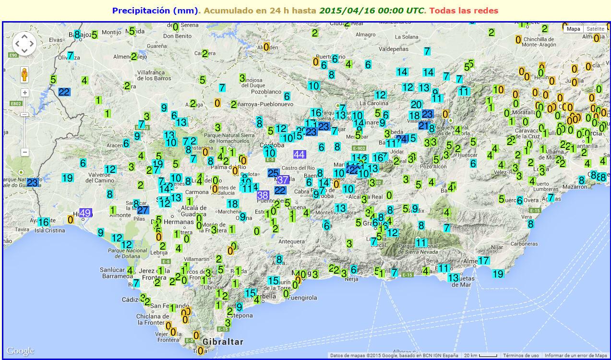Select the 10 mm marker above Pozoblanco
This screenshot has height=360, width=611.
coord(313,85)
